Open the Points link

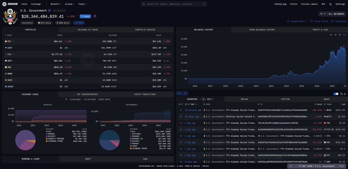click(x=293, y=4)
